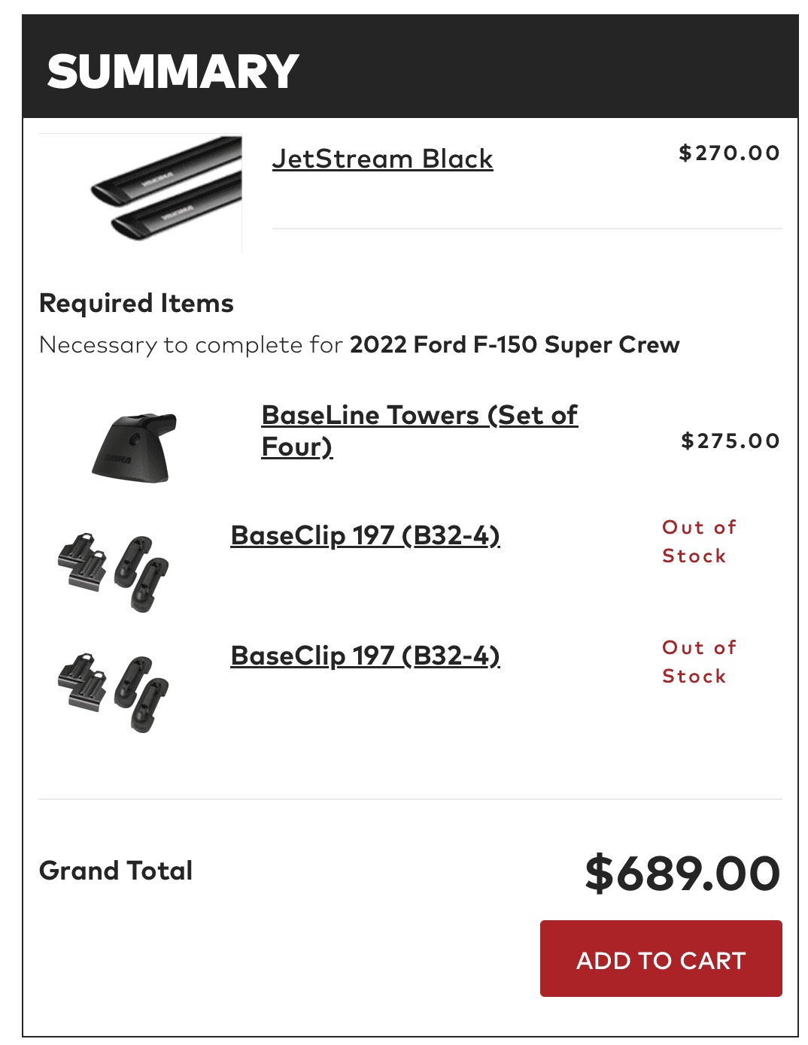
Task: Click the divider line above Grand Total
Action: (x=410, y=799)
